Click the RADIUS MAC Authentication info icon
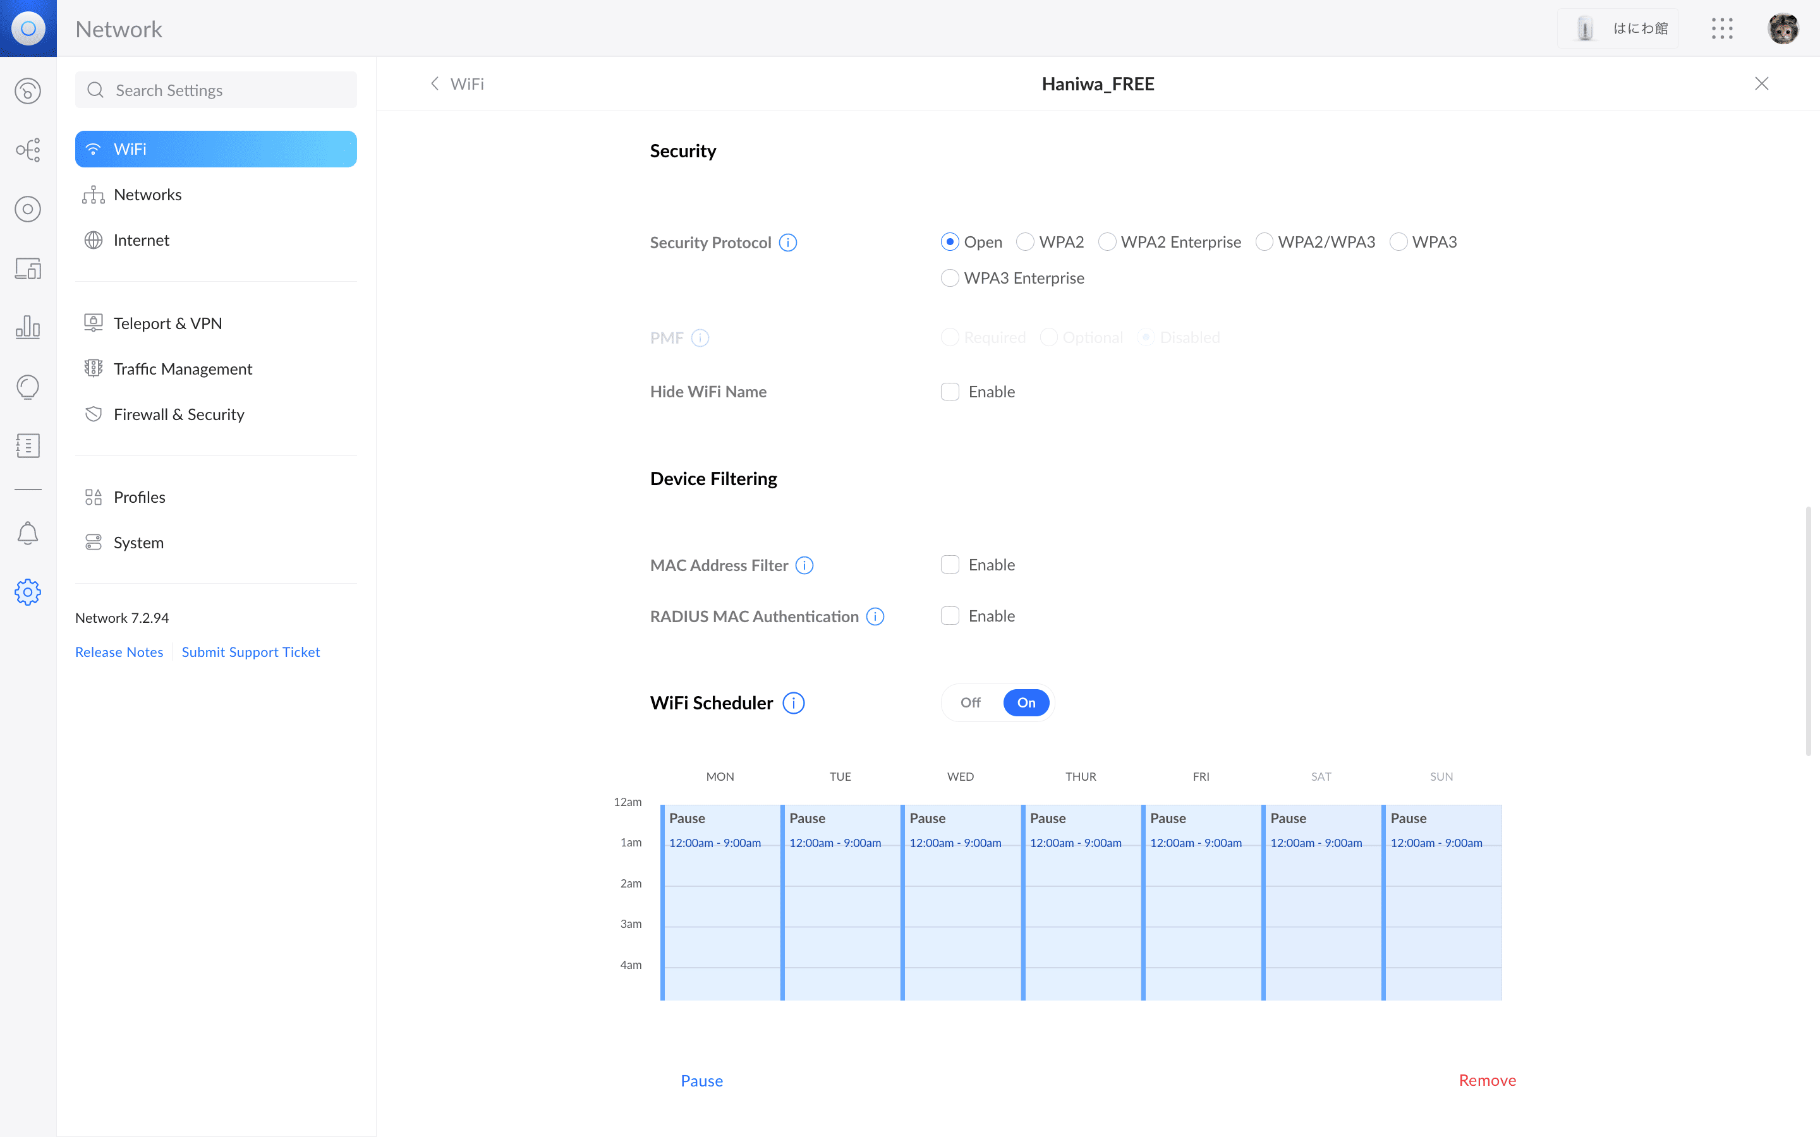Viewport: 1820px width, 1137px height. 875,617
